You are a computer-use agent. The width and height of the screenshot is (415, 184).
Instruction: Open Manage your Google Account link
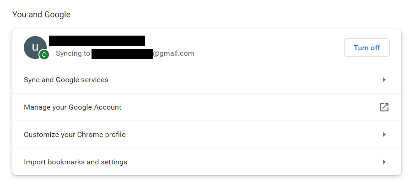(72, 107)
